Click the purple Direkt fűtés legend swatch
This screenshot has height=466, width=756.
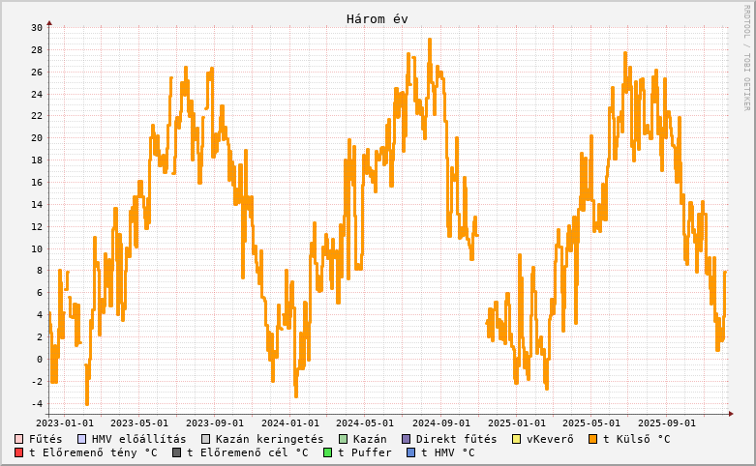point(407,439)
